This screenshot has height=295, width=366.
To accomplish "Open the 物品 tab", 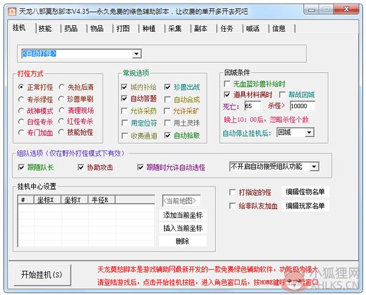I will point(97,29).
